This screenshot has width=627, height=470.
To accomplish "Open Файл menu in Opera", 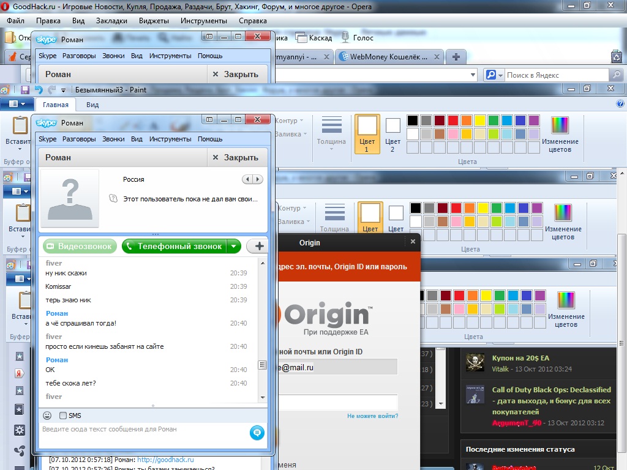I will (x=15, y=21).
